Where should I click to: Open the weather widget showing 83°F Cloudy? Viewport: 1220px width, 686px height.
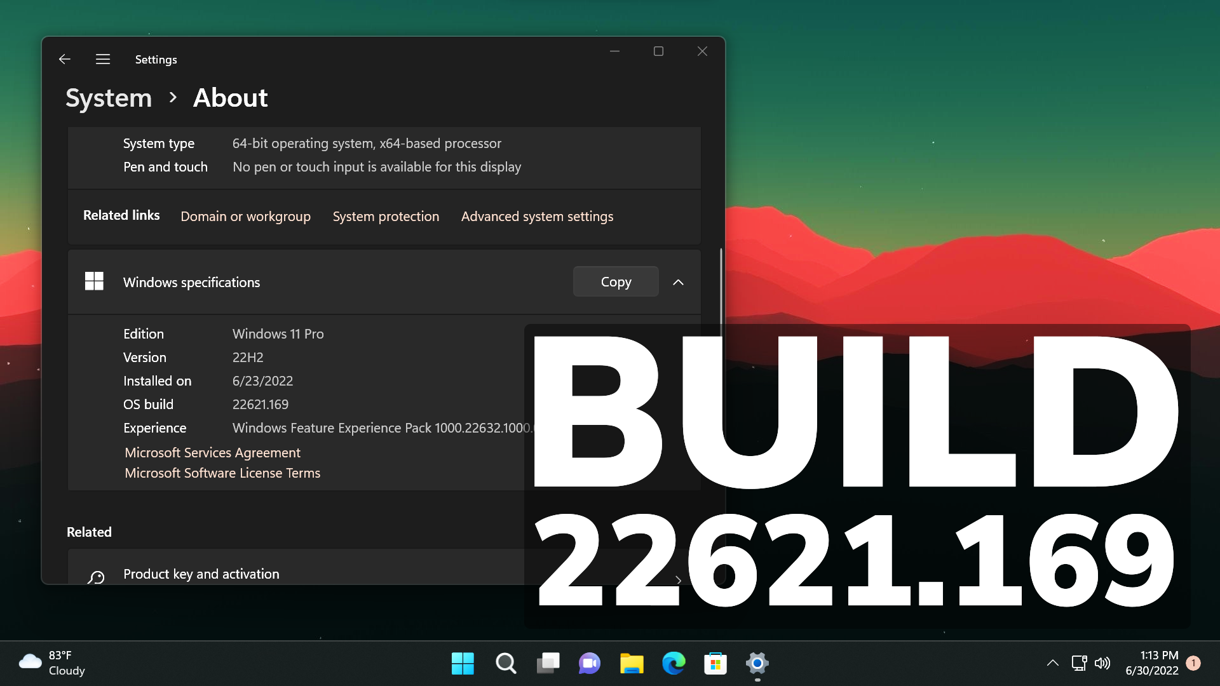click(x=52, y=663)
